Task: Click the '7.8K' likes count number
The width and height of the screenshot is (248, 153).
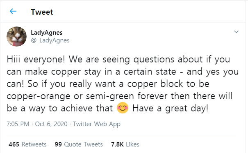Action: point(117,144)
